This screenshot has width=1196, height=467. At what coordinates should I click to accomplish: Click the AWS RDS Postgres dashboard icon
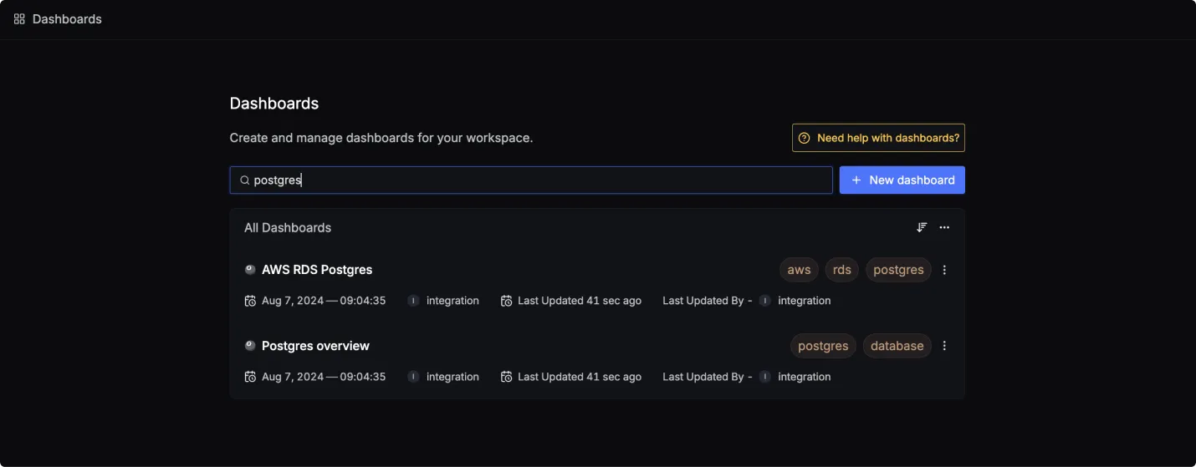point(250,270)
